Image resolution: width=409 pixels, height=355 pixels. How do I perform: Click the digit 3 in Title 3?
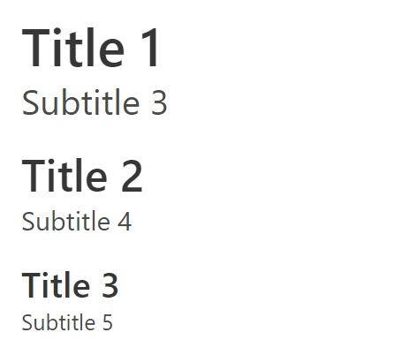pos(110,285)
